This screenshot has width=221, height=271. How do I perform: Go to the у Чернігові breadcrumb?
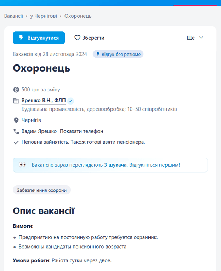44,16
